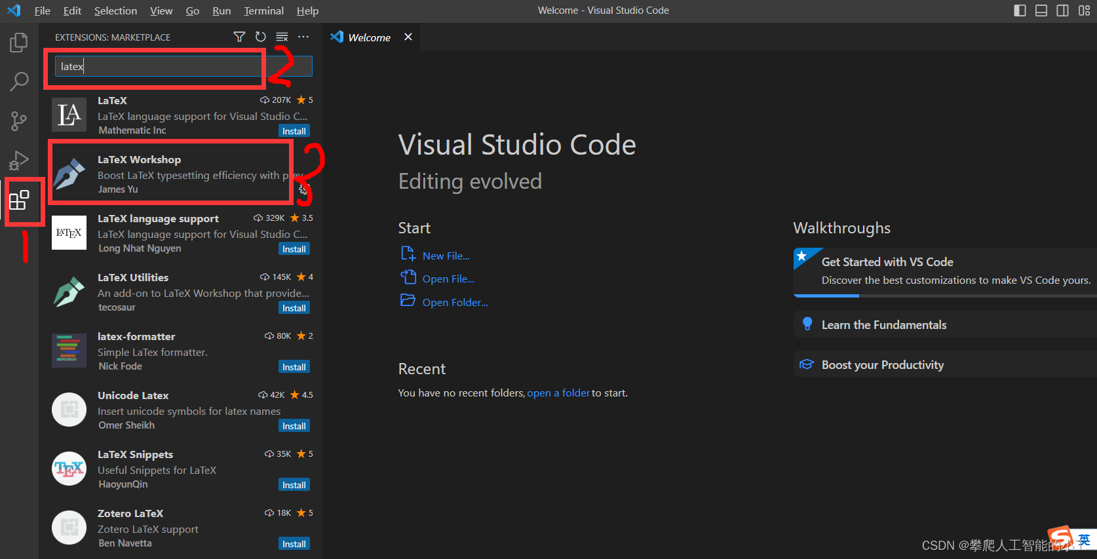
Task: Toggle the bottom panel layout icon
Action: coord(1041,10)
